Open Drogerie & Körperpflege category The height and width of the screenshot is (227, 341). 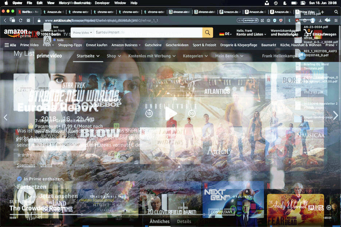point(239,45)
